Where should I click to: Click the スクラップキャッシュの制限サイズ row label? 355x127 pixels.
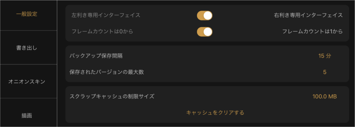point(112,96)
